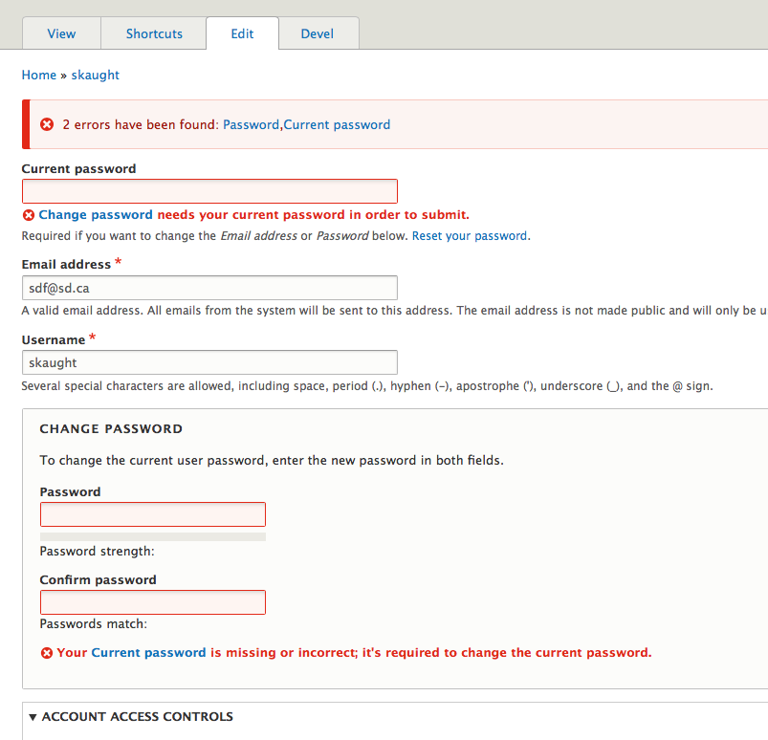768x740 pixels.
Task: Open Current password link in bottom error message
Action: 148,653
